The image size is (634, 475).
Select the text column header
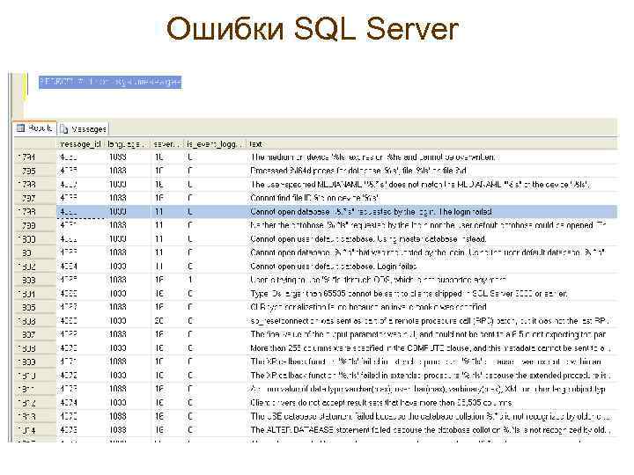click(x=431, y=143)
